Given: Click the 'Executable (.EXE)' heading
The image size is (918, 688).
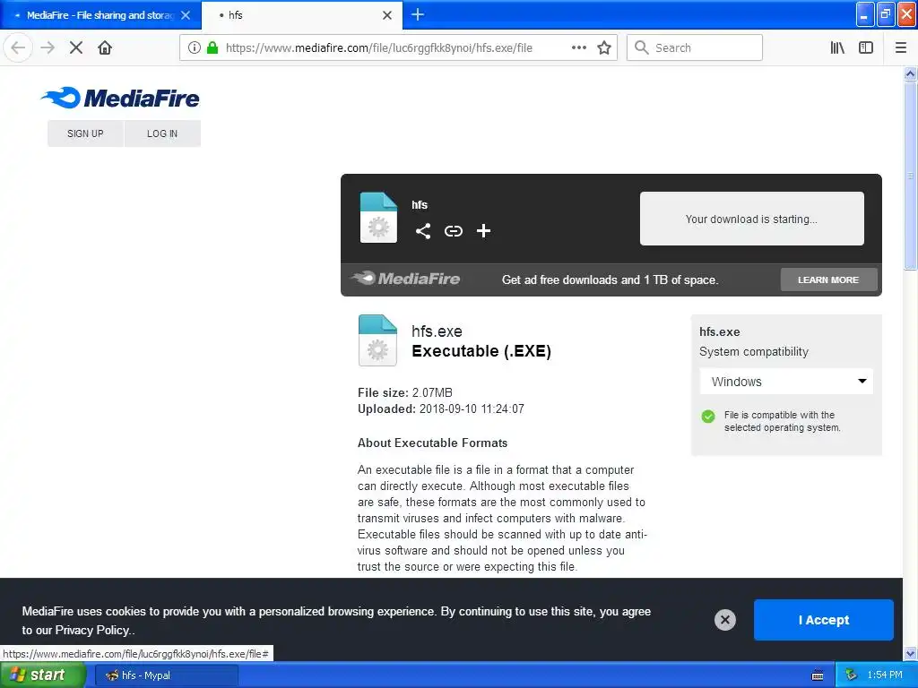Looking at the screenshot, I should tap(481, 351).
